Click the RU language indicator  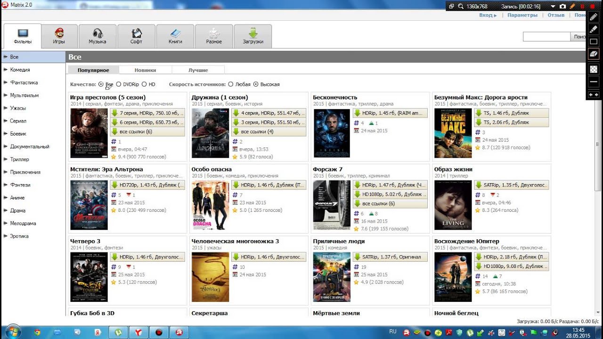coord(393,331)
